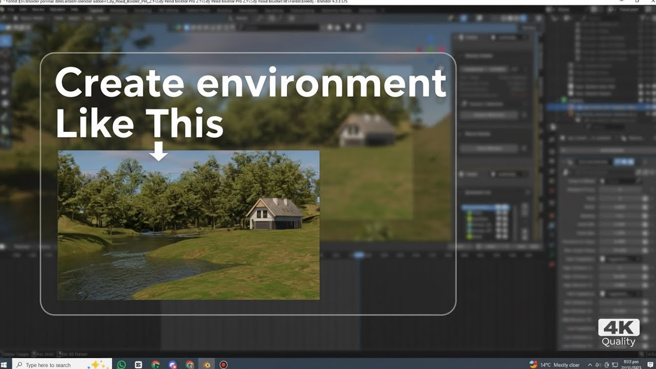
Task: Click the colorful sparkle icon in search box
Action: tap(96, 364)
